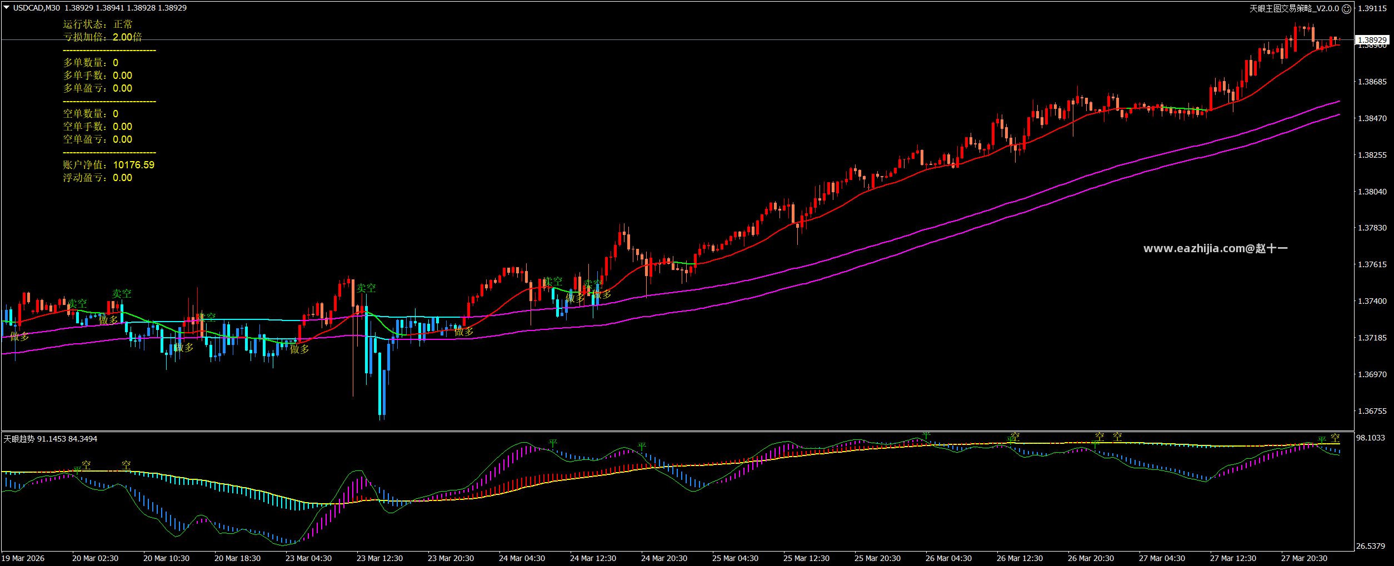Select the USDCAD,M30 chart title text
Viewport: 1394px width, 566px height.
(37, 8)
